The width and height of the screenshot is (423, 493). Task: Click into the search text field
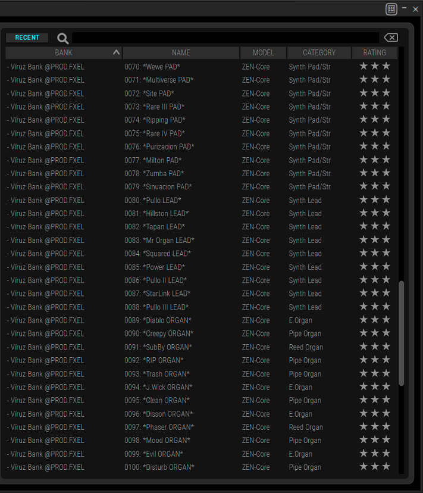click(225, 38)
